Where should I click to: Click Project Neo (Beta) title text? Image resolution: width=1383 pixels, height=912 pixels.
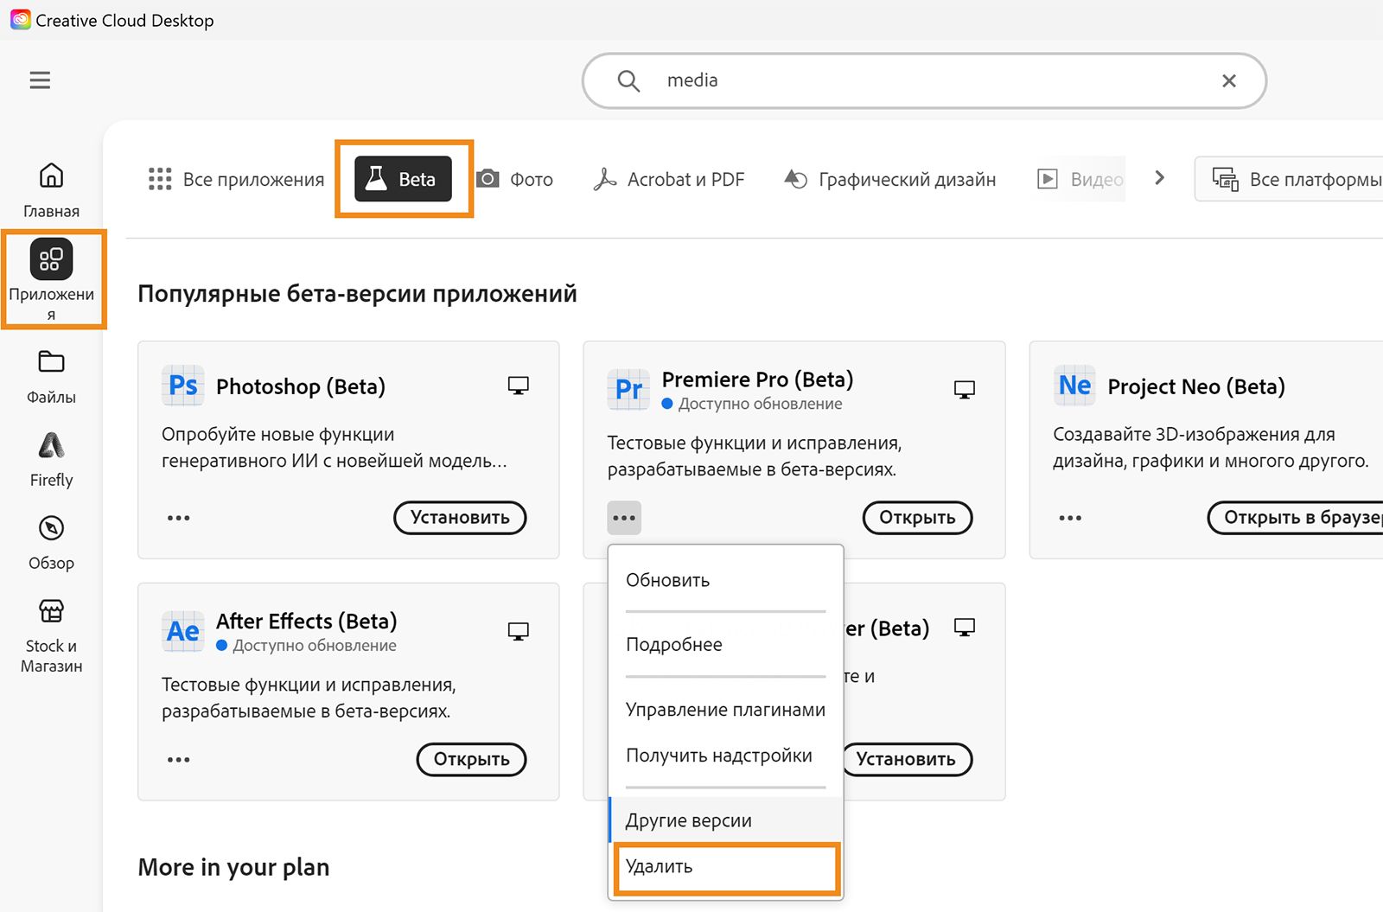click(x=1196, y=386)
